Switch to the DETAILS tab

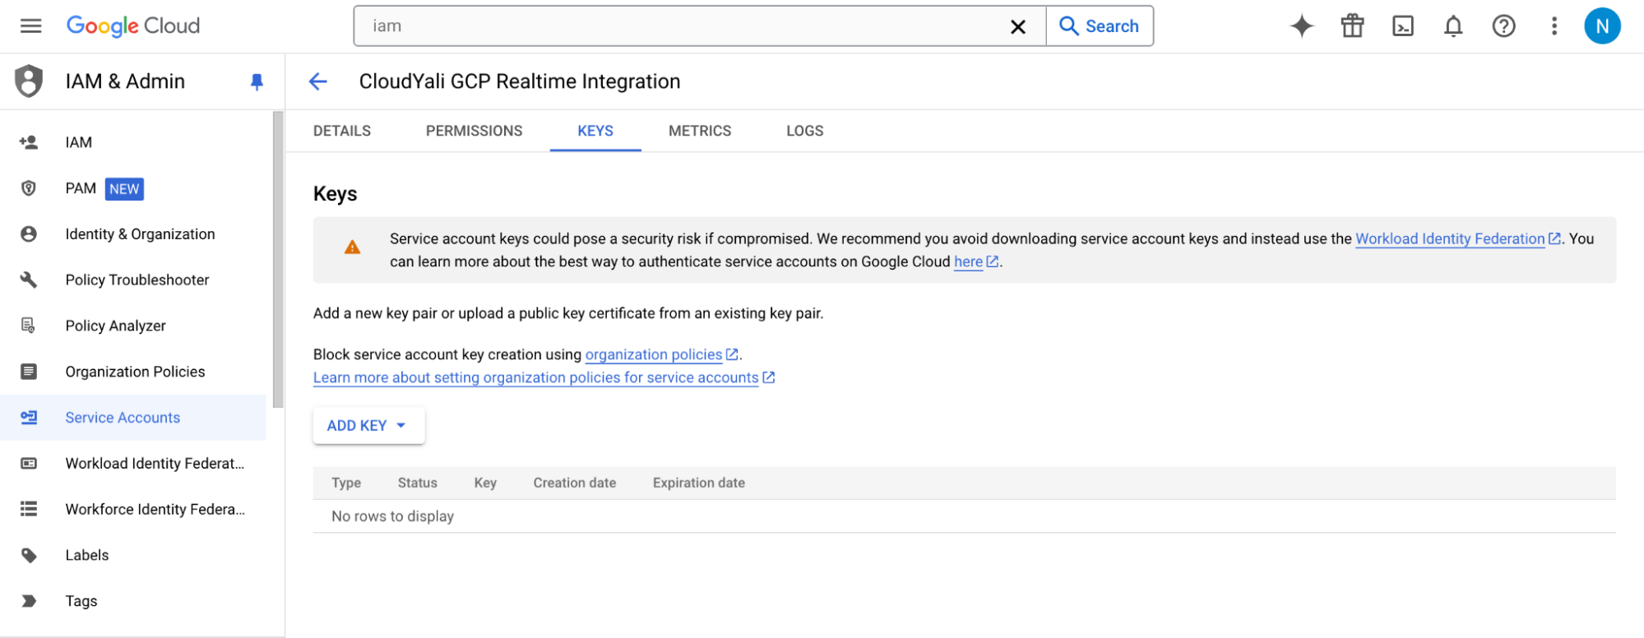(342, 131)
